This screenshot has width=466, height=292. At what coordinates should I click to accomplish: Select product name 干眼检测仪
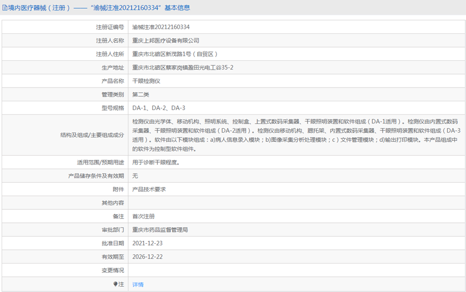point(146,81)
